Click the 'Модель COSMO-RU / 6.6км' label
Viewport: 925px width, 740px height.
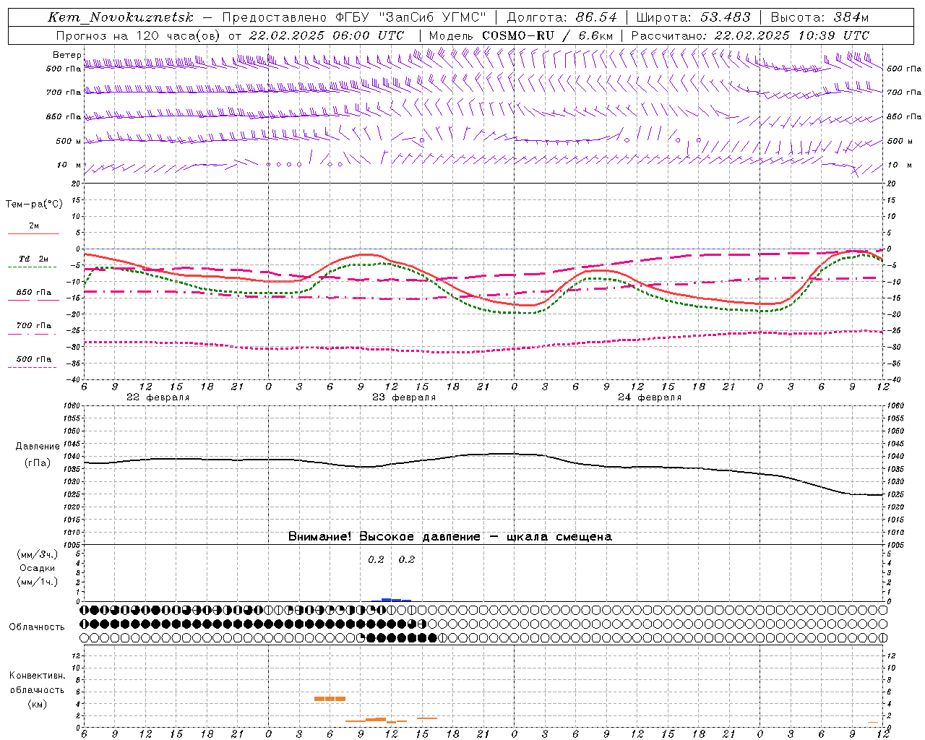coord(520,35)
